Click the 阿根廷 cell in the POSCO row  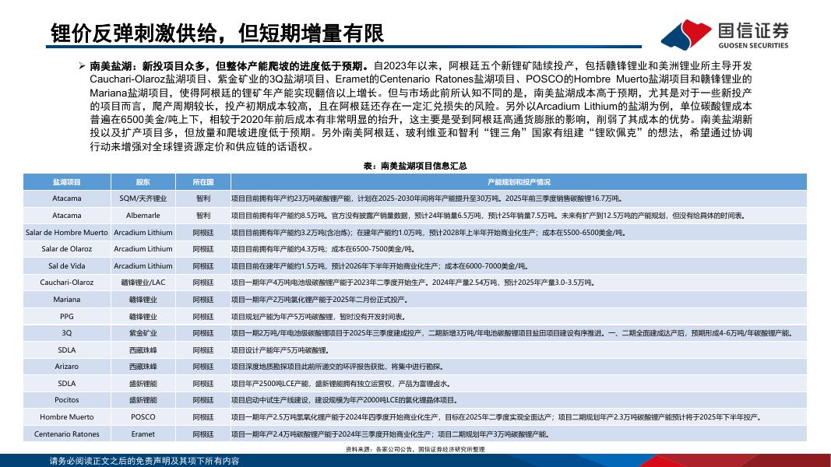203,416
